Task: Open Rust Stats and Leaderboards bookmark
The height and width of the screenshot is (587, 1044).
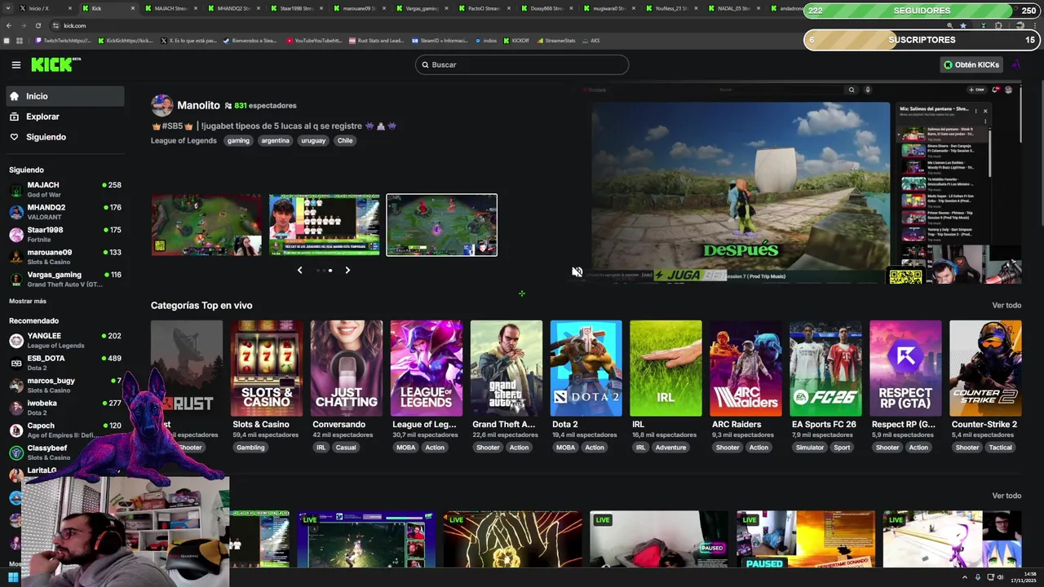Action: pos(376,40)
